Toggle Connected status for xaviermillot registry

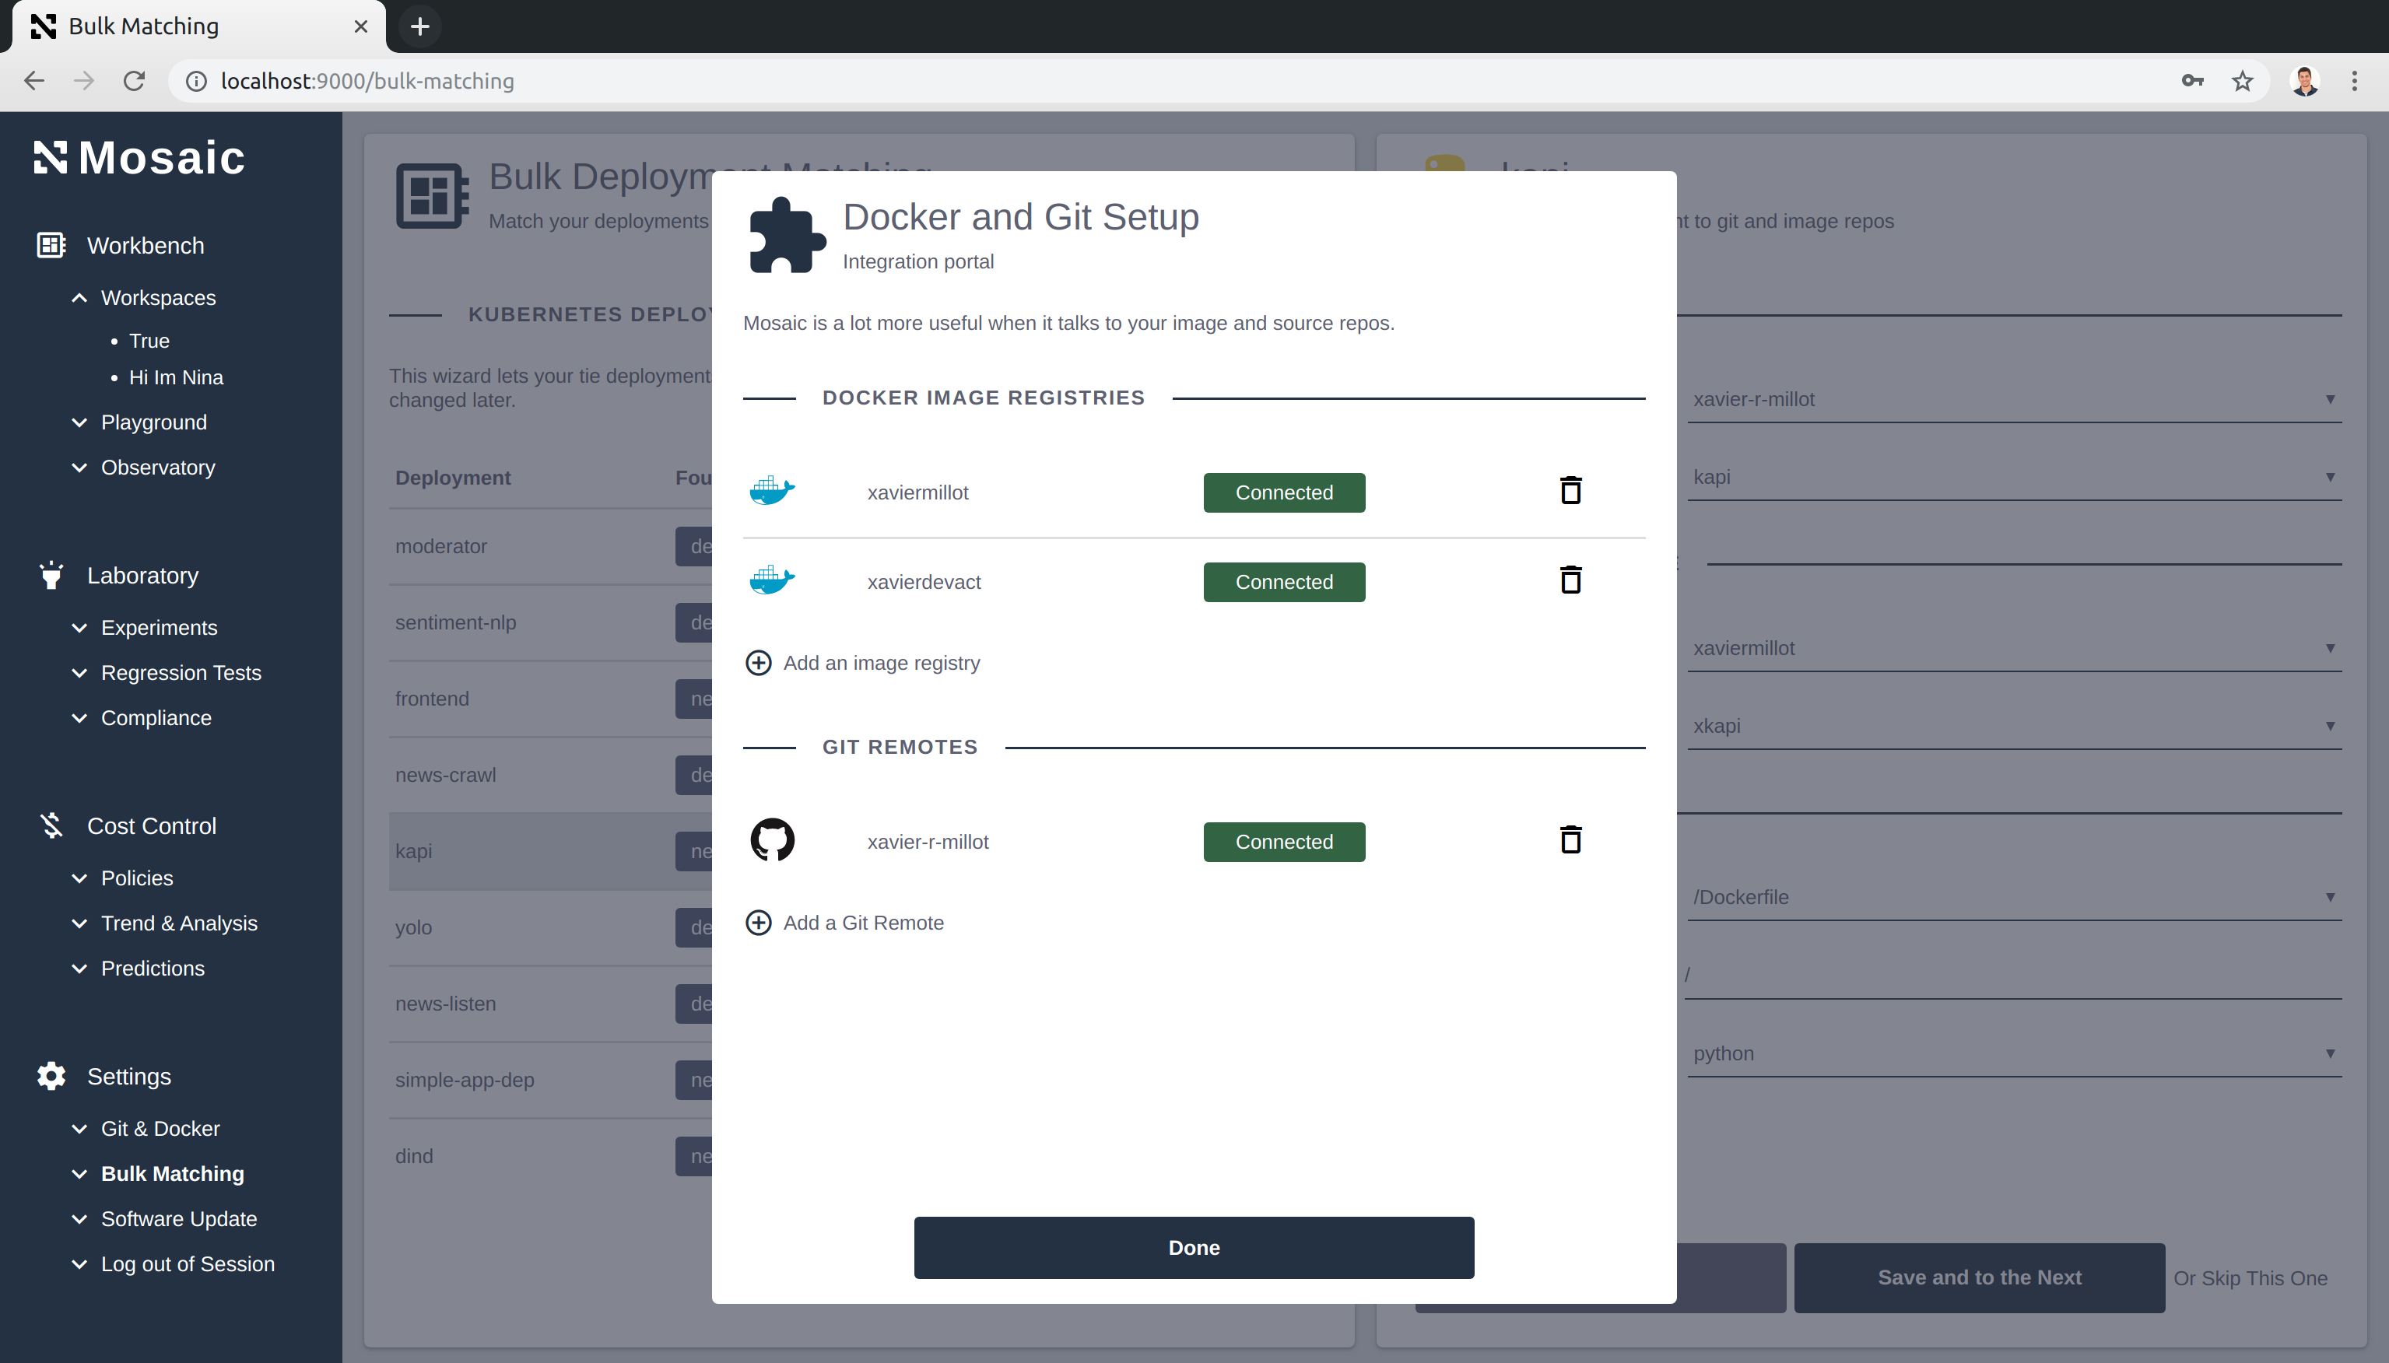pyautogui.click(x=1283, y=492)
